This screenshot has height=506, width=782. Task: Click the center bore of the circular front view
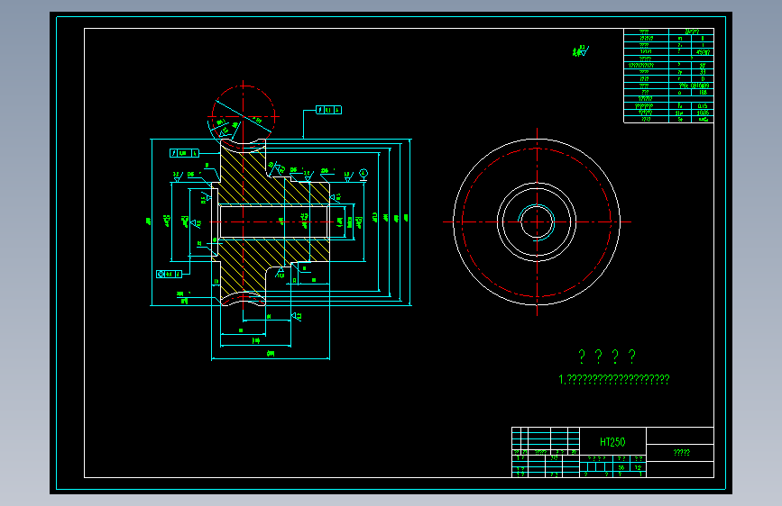537,222
